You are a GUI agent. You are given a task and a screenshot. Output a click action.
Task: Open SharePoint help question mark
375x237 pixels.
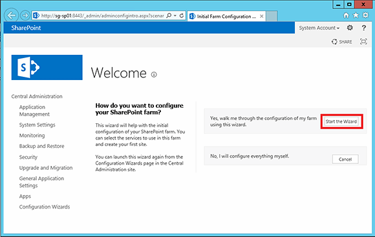(364, 28)
